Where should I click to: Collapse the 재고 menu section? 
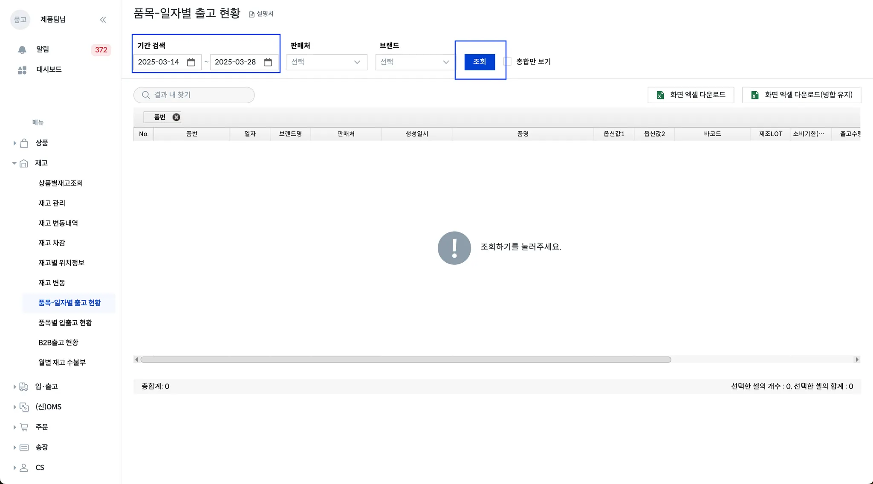pyautogui.click(x=14, y=163)
